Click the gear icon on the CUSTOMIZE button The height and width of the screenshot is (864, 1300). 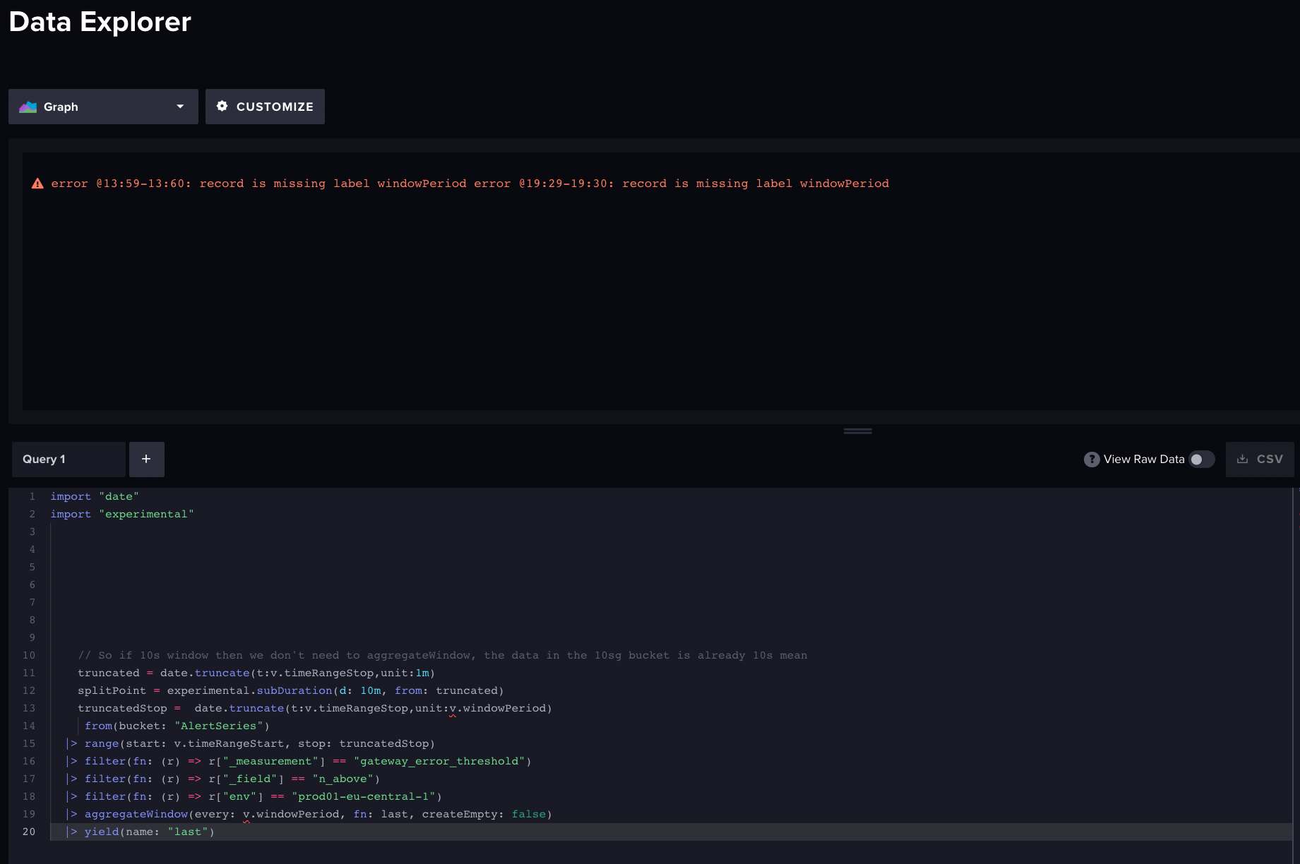(222, 106)
